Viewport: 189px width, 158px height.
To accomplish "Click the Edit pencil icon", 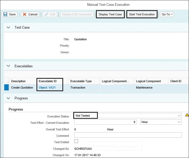I will click(x=46, y=14).
